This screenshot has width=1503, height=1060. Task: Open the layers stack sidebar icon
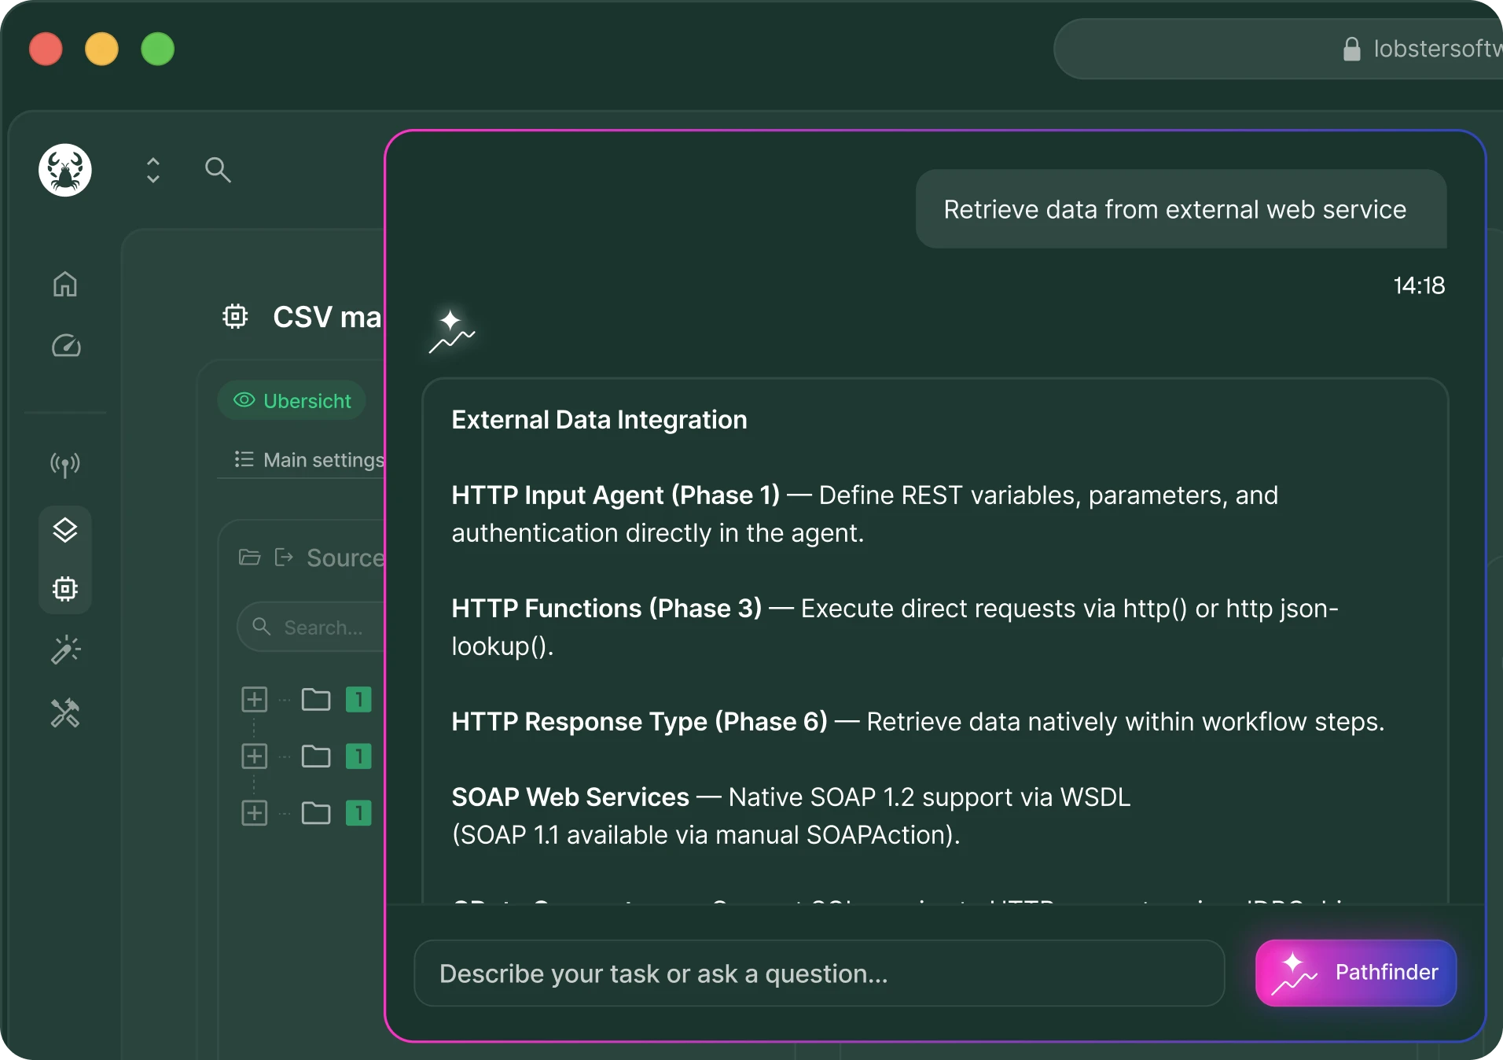pos(65,530)
